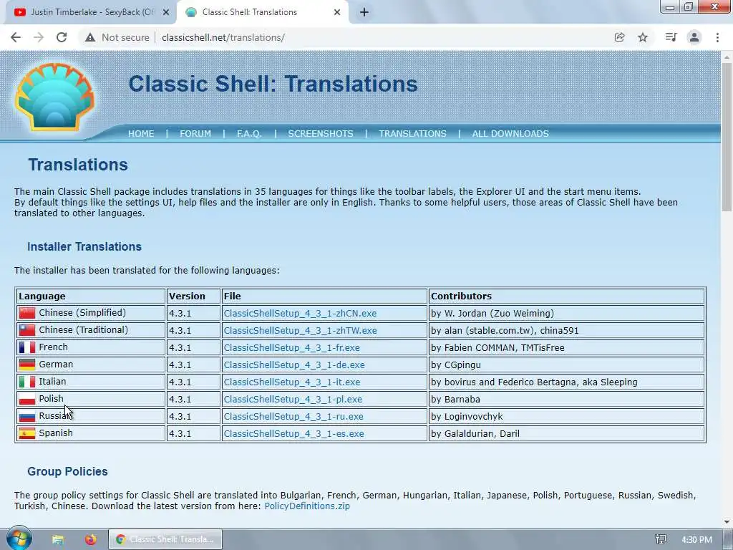This screenshot has height=550, width=733.
Task: Click the Chinese Traditional flag icon
Action: (x=27, y=330)
